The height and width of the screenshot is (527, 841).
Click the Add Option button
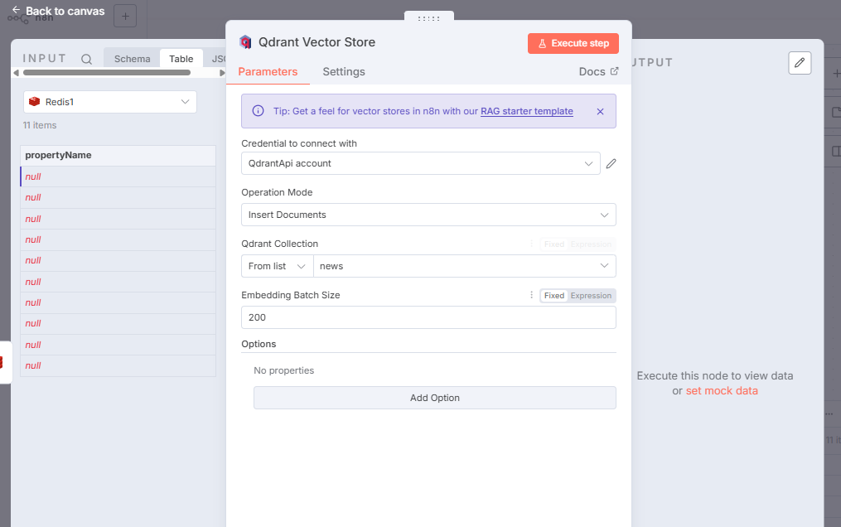[x=434, y=398]
